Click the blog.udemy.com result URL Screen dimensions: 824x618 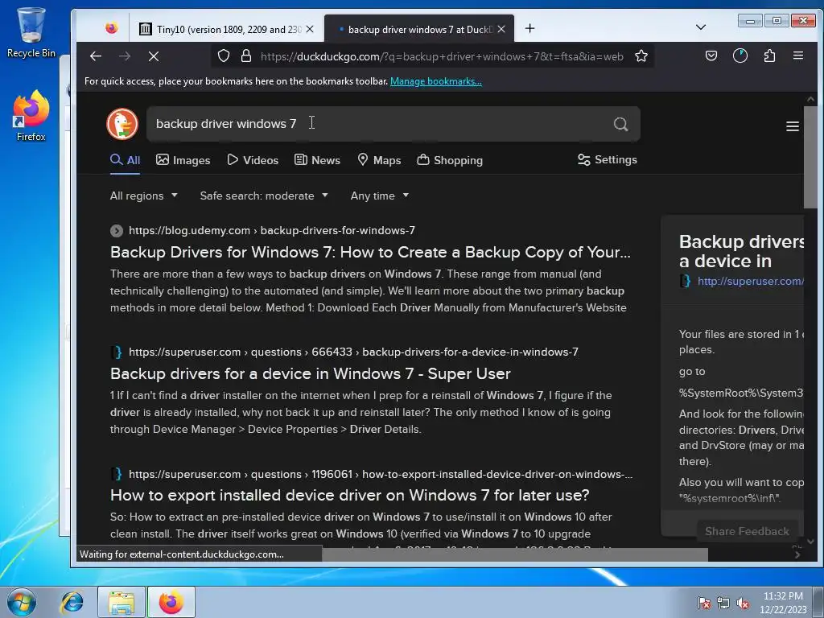[272, 230]
